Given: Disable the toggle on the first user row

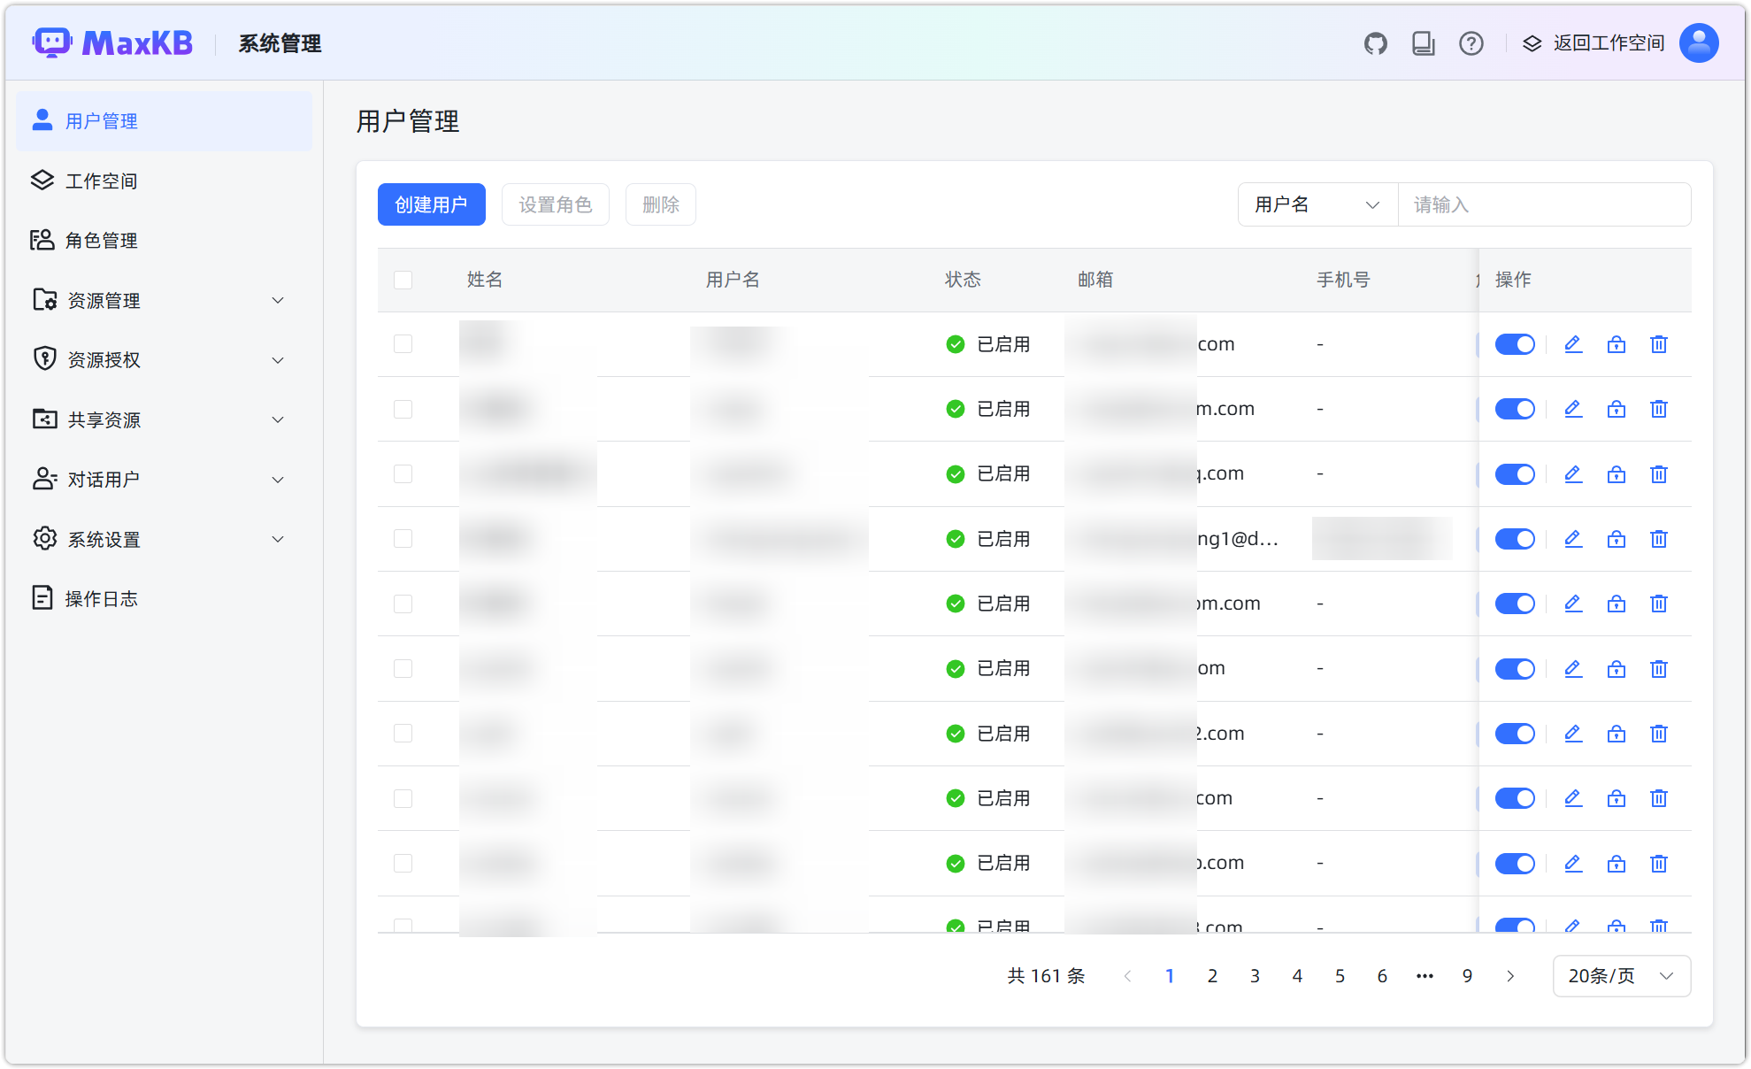Looking at the screenshot, I should [1515, 344].
